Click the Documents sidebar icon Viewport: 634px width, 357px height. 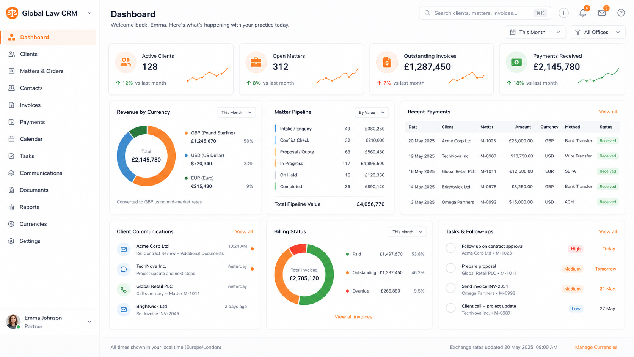11,190
